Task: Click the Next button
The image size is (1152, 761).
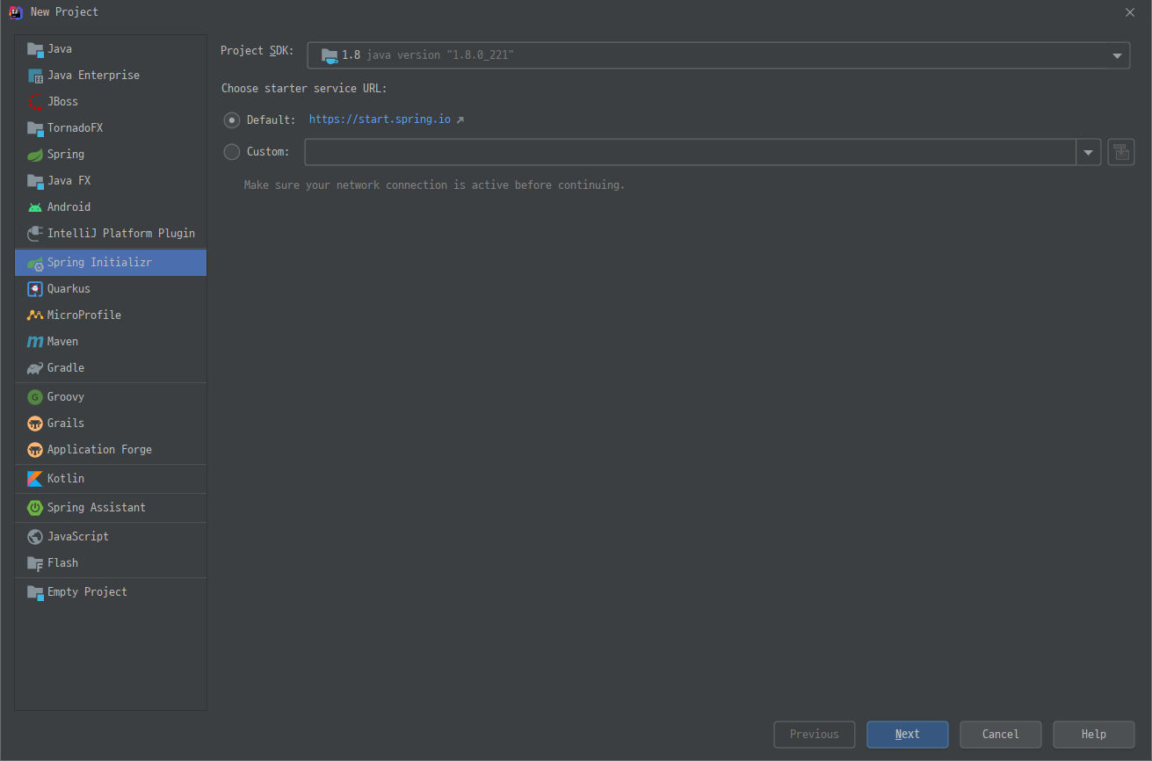Action: pos(908,735)
